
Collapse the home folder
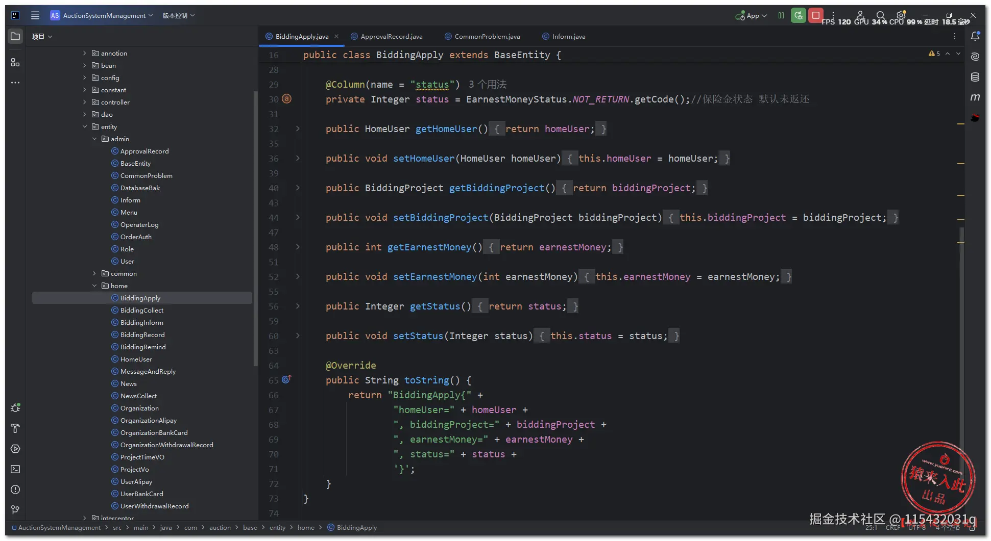coord(94,286)
